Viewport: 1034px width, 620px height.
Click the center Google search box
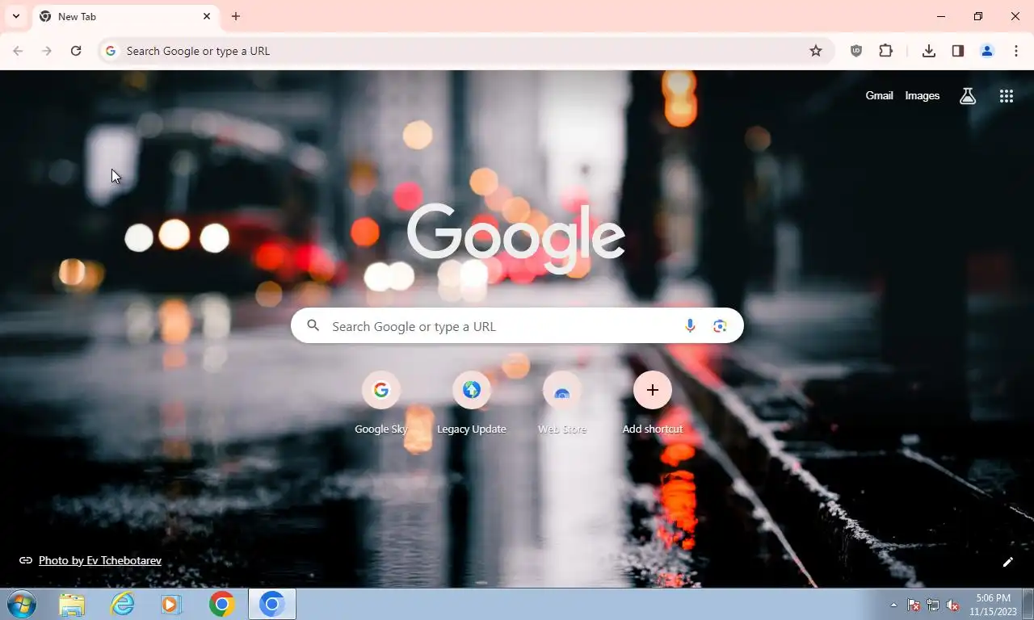tap(517, 326)
